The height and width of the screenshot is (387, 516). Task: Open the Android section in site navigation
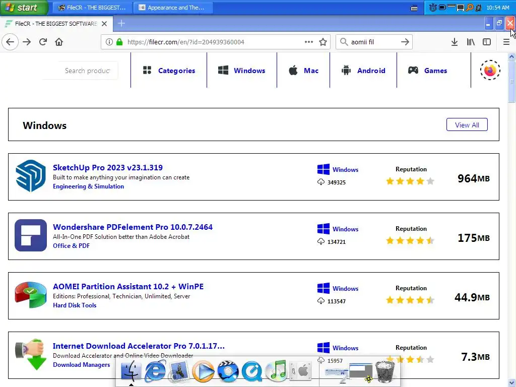click(x=363, y=71)
